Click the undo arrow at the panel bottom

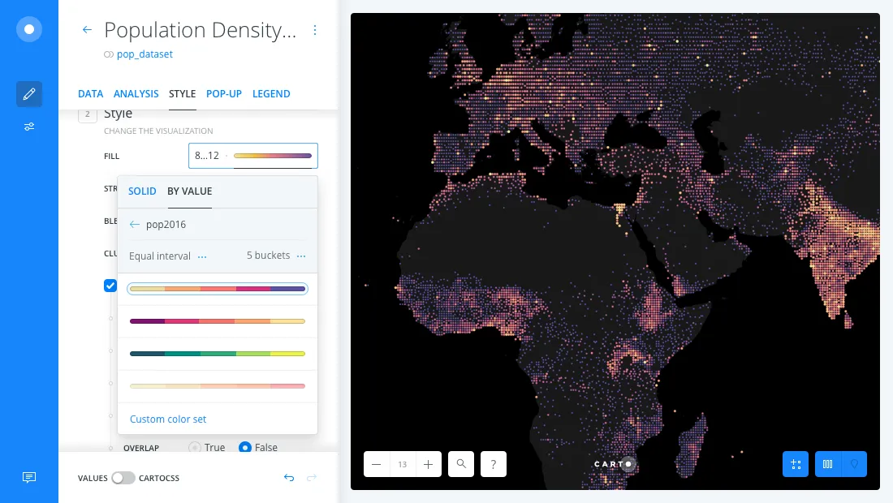[289, 478]
